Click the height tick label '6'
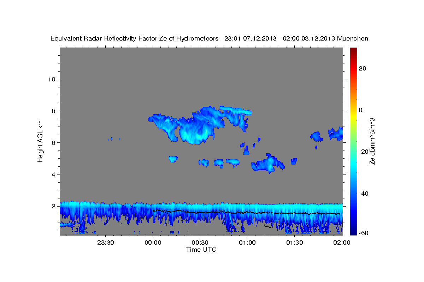 pyautogui.click(x=53, y=142)
